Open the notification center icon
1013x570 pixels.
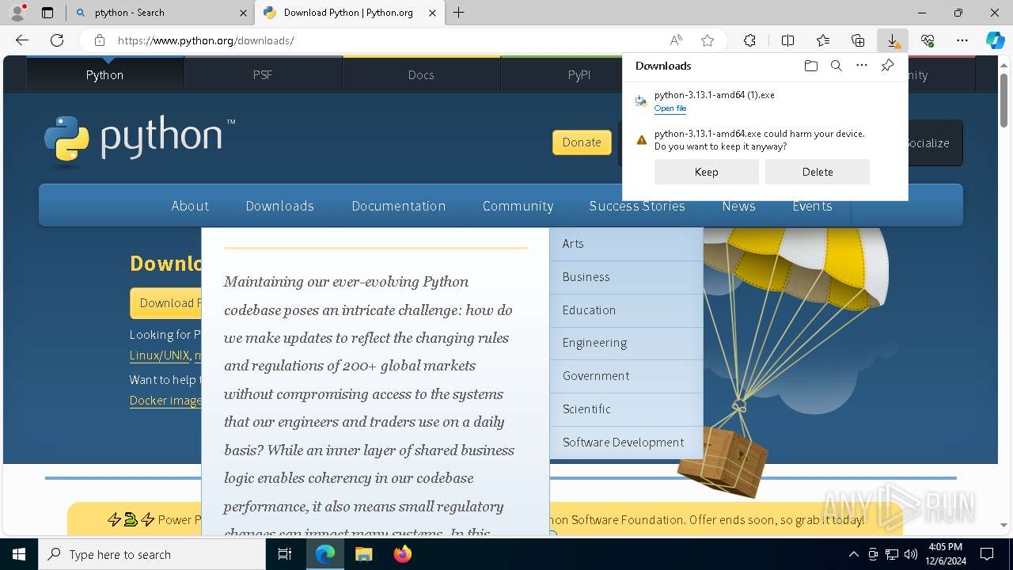point(987,554)
